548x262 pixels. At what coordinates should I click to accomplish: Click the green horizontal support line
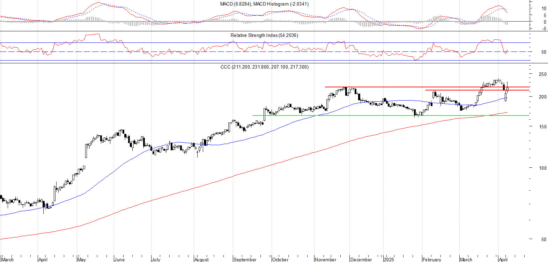391,116
